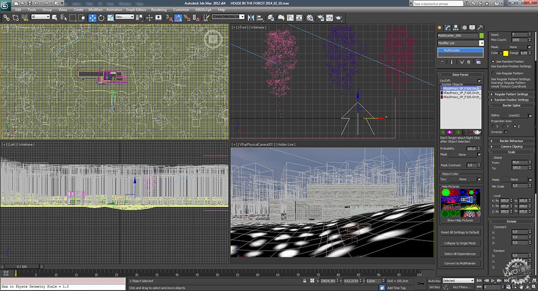Open the Modifiers menu
Screen dimensions: 538x291
click(95, 10)
